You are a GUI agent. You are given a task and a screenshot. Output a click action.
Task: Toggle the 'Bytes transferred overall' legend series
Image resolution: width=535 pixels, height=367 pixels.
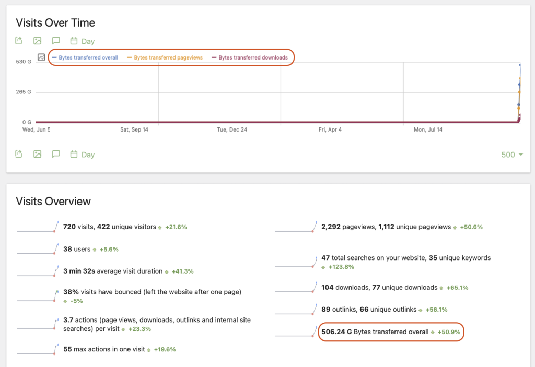(x=85, y=57)
